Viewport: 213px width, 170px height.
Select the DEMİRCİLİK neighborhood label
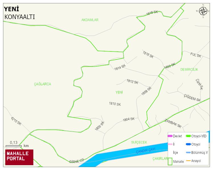tap(189, 70)
